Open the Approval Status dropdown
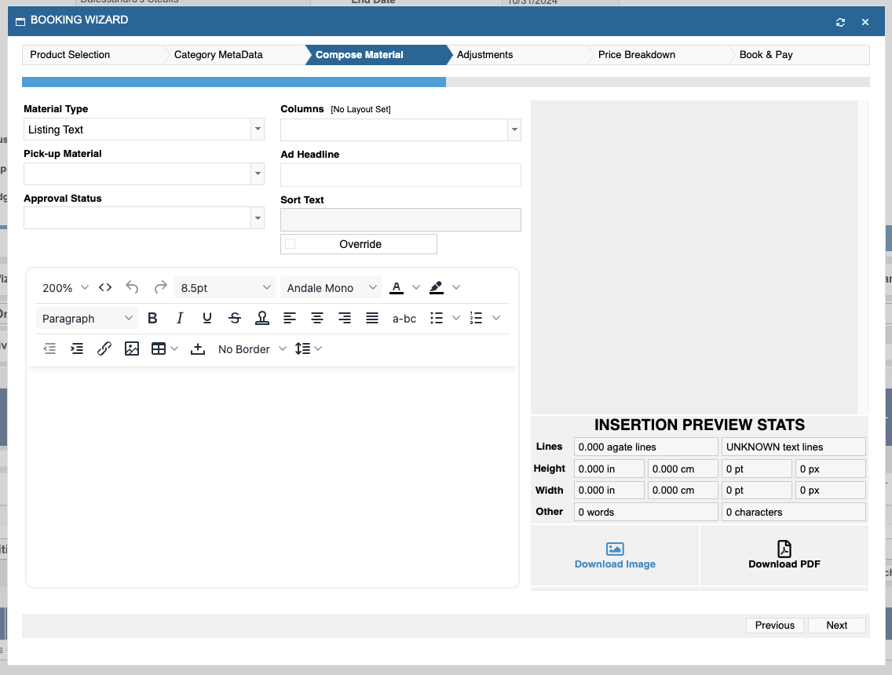The height and width of the screenshot is (675, 892). [x=258, y=218]
